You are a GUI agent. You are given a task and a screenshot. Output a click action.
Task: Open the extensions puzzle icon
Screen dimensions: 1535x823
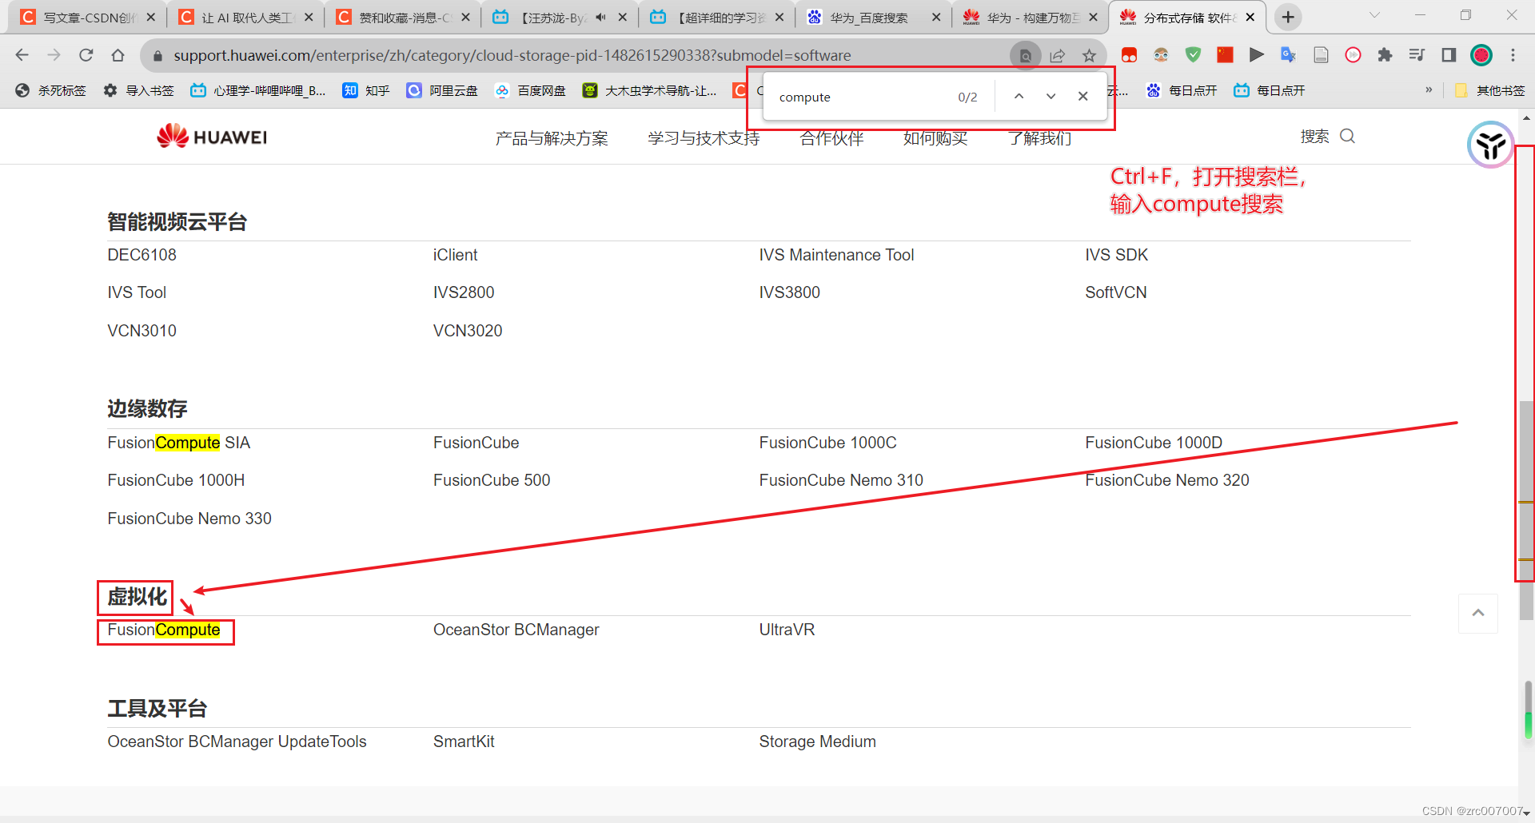(1385, 55)
